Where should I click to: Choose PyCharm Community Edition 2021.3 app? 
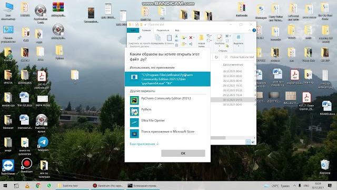point(167,100)
